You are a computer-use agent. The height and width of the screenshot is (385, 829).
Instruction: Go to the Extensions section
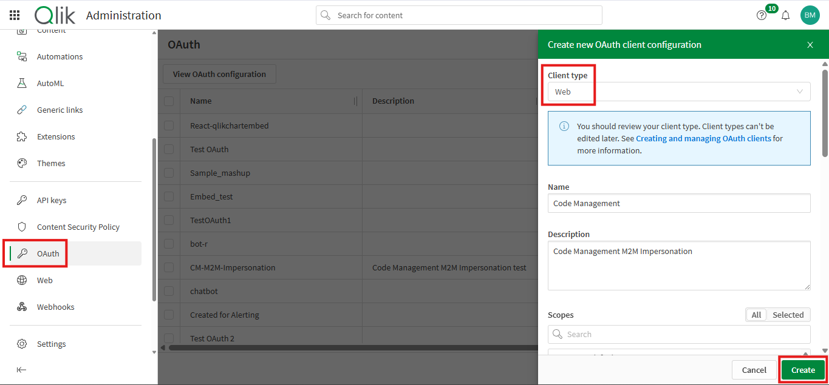(75, 136)
